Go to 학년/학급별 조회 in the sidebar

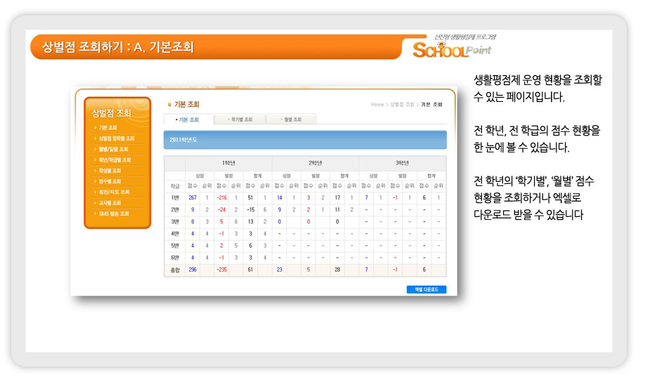pyautogui.click(x=115, y=159)
